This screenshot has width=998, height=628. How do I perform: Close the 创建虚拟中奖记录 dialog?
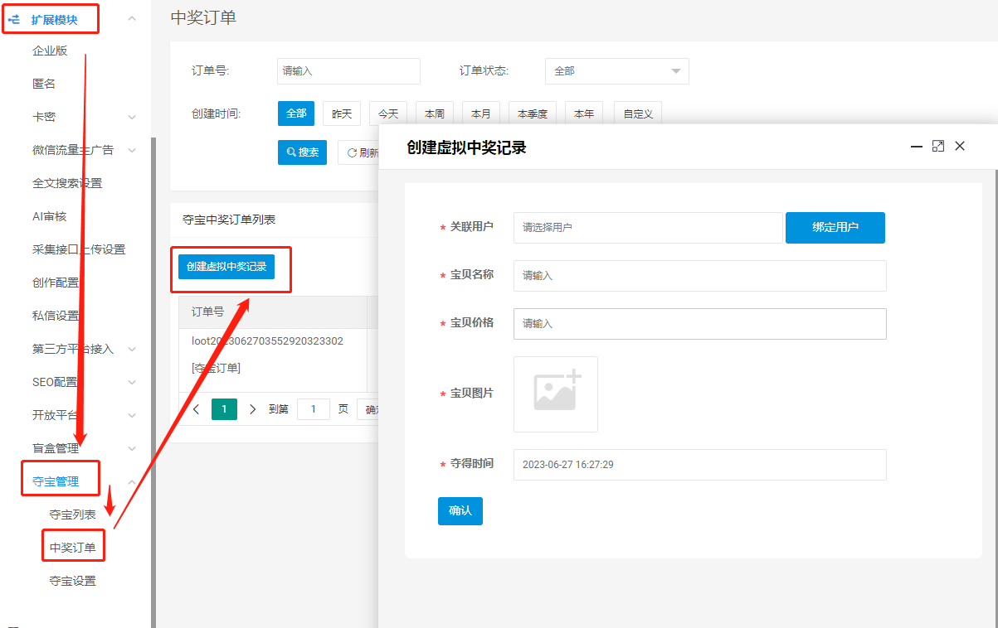(x=960, y=146)
